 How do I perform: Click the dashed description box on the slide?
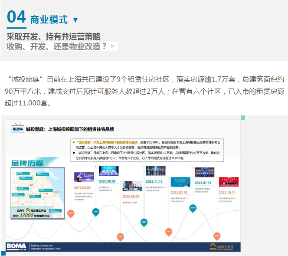pos(147,150)
